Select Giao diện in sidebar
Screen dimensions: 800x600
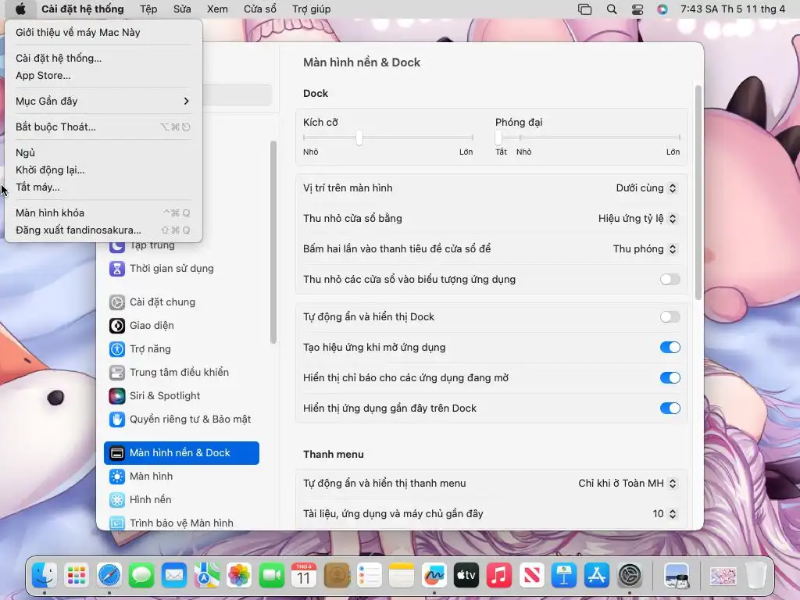point(182,326)
